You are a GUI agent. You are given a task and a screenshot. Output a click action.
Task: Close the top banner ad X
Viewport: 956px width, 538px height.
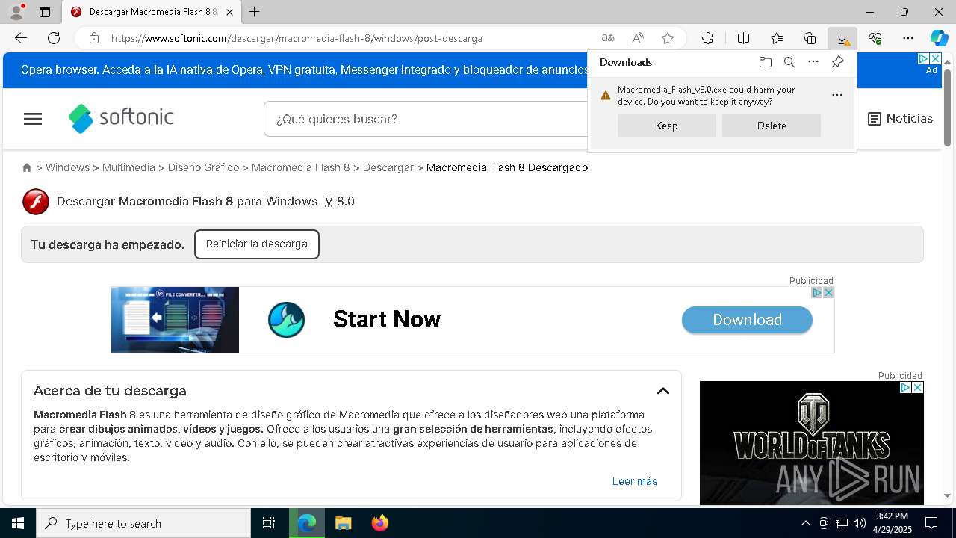(934, 58)
